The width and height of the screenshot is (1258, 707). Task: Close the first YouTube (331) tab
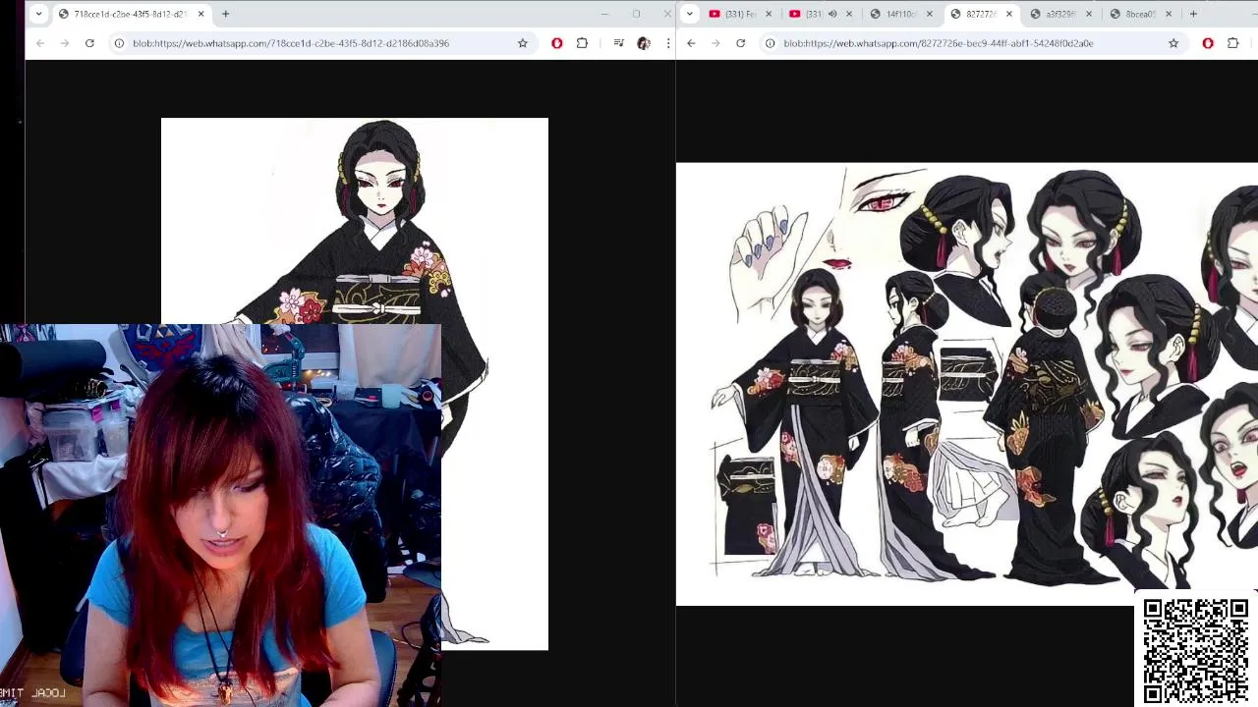769,14
